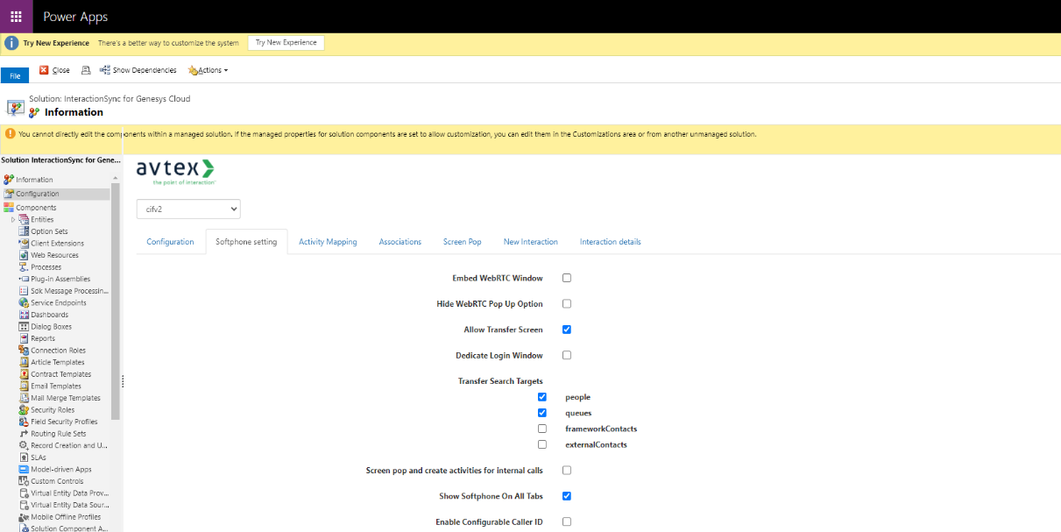The width and height of the screenshot is (1061, 532).
Task: Select the Softphone setting tab
Action: (246, 242)
